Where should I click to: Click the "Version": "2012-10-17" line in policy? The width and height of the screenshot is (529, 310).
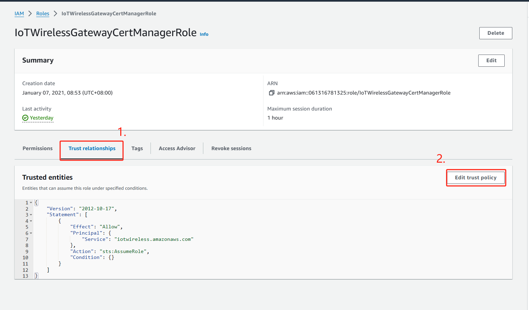[82, 209]
